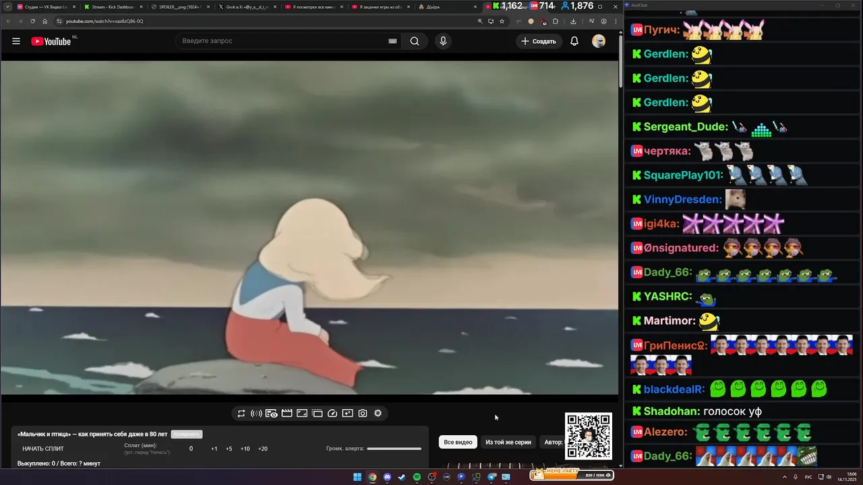Click the sound booster wave icon

point(256,413)
